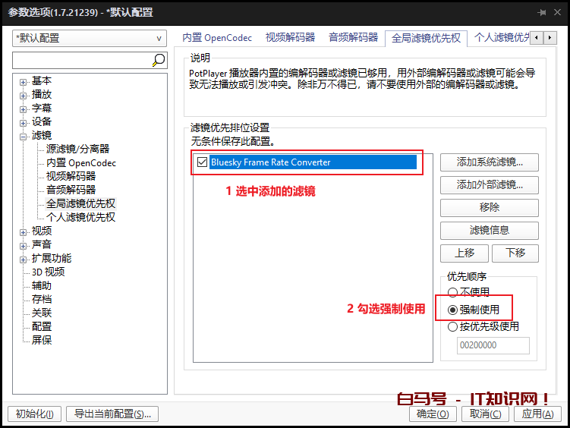Click the 导出当前配置 button
This screenshot has height=428, width=570.
112,414
